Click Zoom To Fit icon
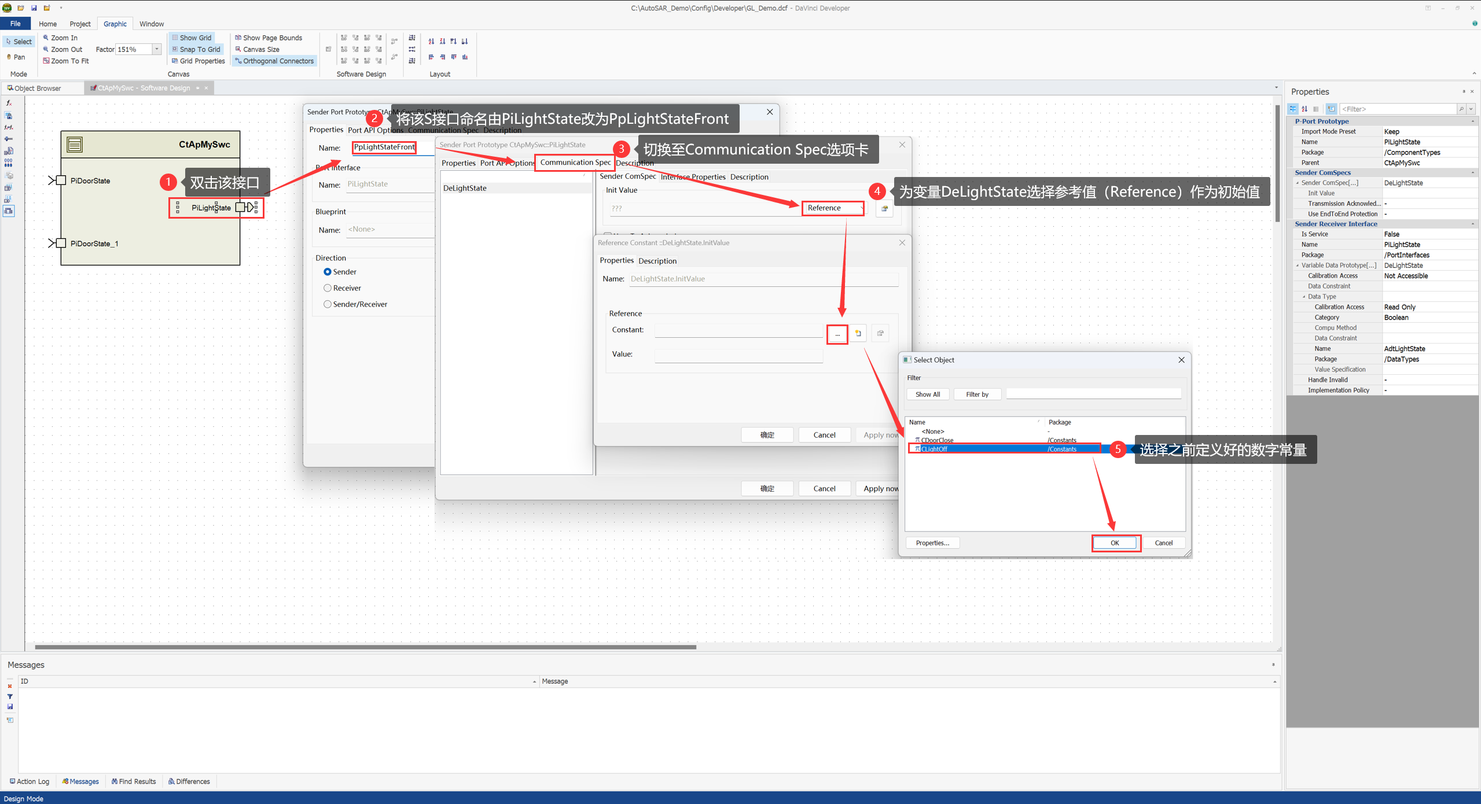The image size is (1481, 804). click(x=46, y=61)
